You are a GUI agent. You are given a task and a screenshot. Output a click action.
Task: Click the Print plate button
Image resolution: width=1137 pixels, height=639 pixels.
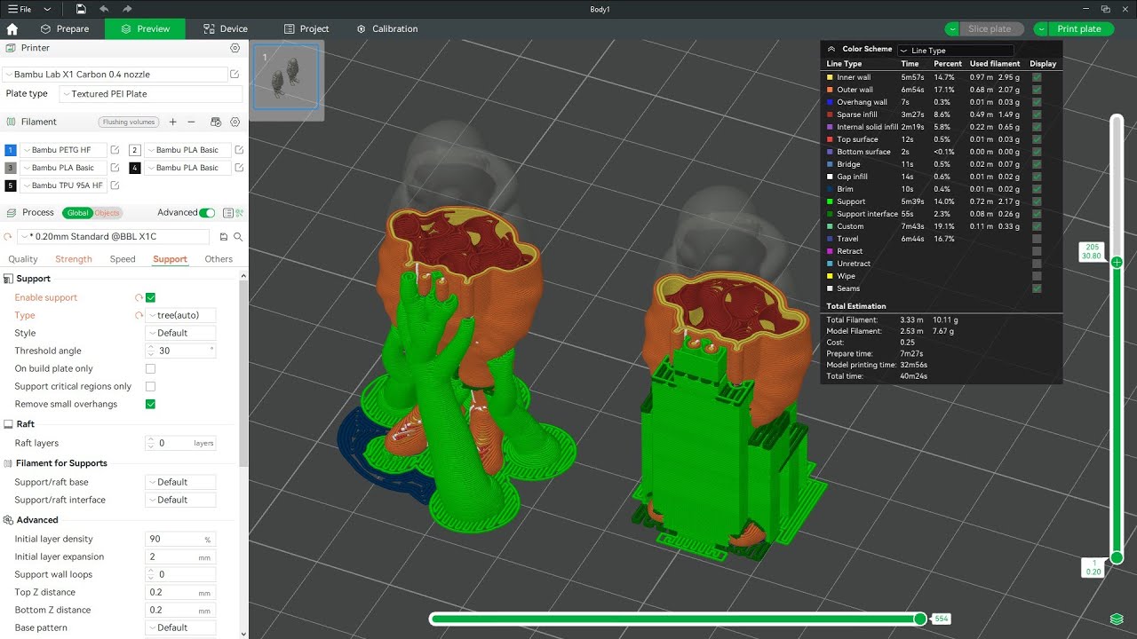pos(1078,29)
